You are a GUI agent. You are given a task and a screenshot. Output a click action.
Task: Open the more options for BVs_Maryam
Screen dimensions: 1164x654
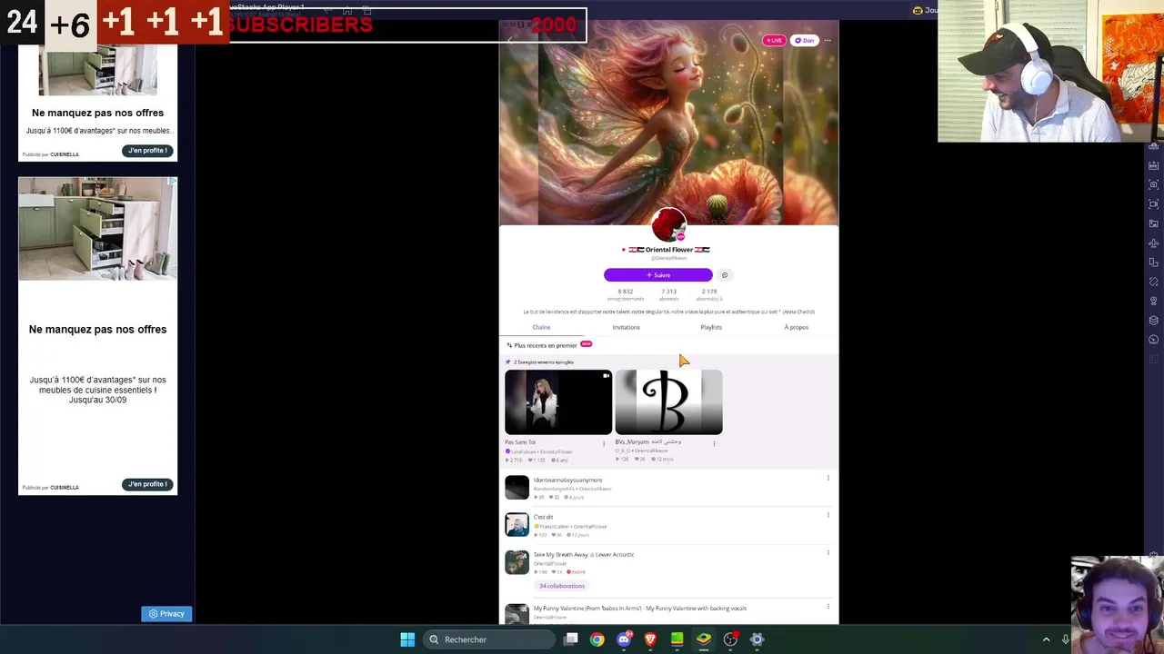714,443
